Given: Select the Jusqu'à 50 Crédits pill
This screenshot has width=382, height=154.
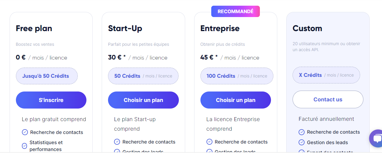Looking at the screenshot, I should tap(47, 76).
